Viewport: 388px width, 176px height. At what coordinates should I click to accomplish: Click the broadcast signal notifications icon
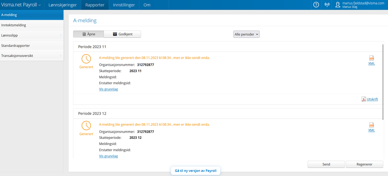[327, 5]
